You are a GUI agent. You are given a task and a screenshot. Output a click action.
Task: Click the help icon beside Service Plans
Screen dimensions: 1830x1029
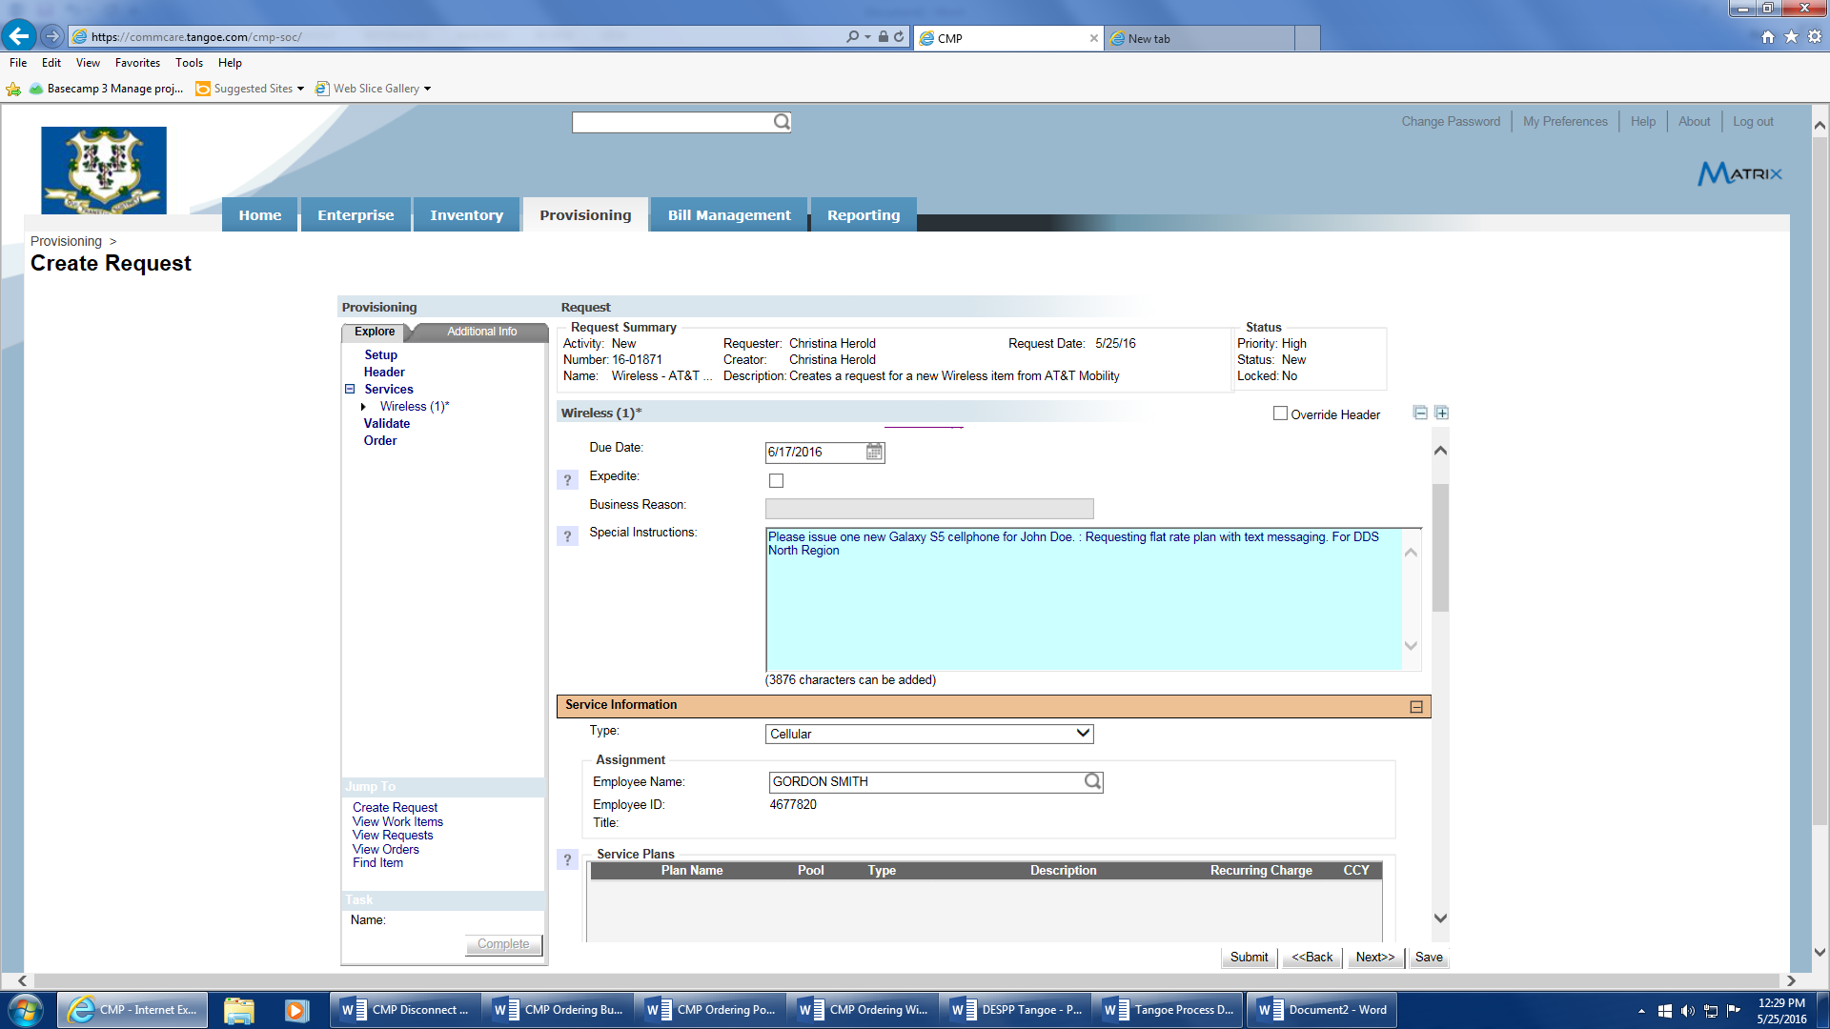(567, 859)
